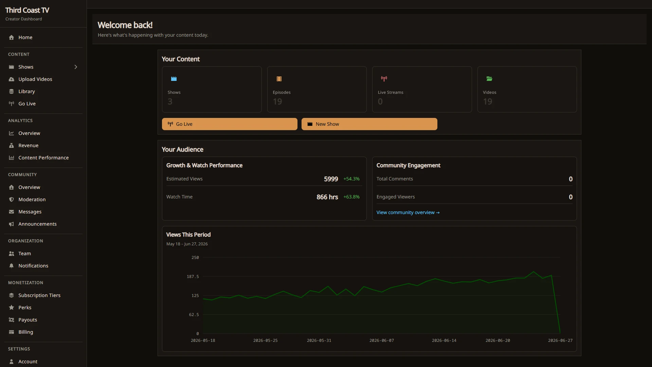
Task: Click the Views This Period chart heading
Action: [188, 235]
